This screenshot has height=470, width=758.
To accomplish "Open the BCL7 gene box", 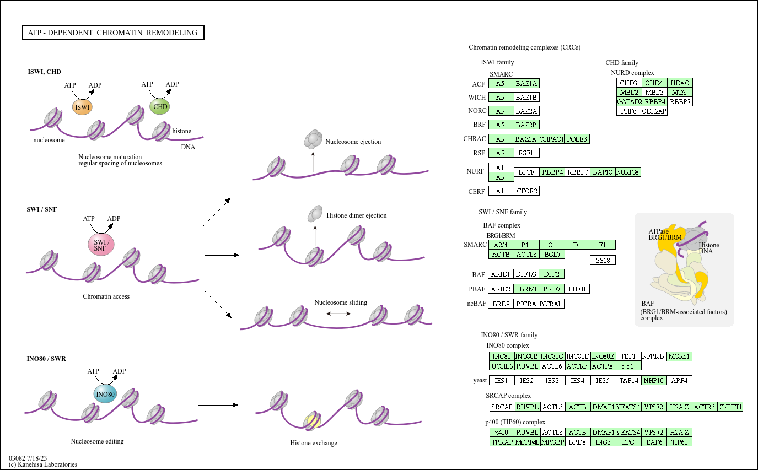I will coord(552,254).
